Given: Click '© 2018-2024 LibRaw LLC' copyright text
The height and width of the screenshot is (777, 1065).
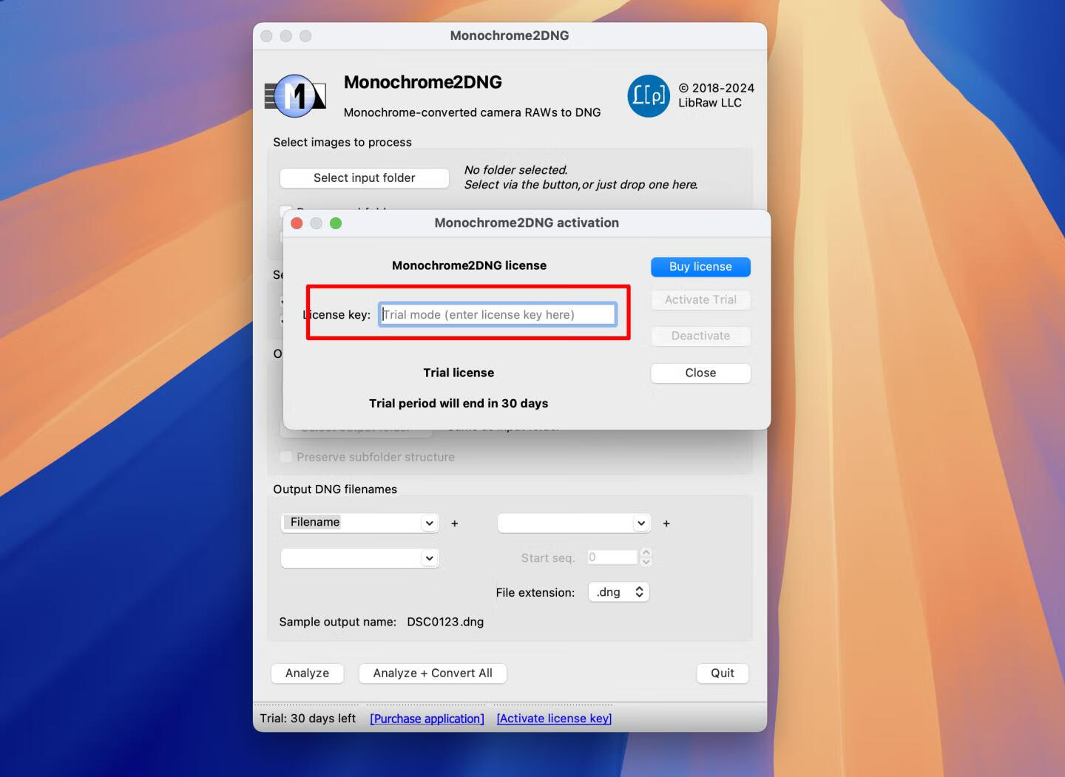Looking at the screenshot, I should 716,95.
